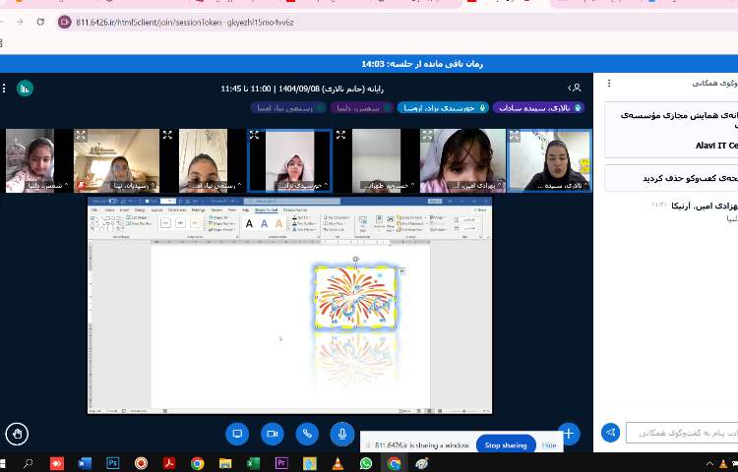This screenshot has height=472, width=738.
Task: Open the users list toggle icon
Action: click(575, 88)
